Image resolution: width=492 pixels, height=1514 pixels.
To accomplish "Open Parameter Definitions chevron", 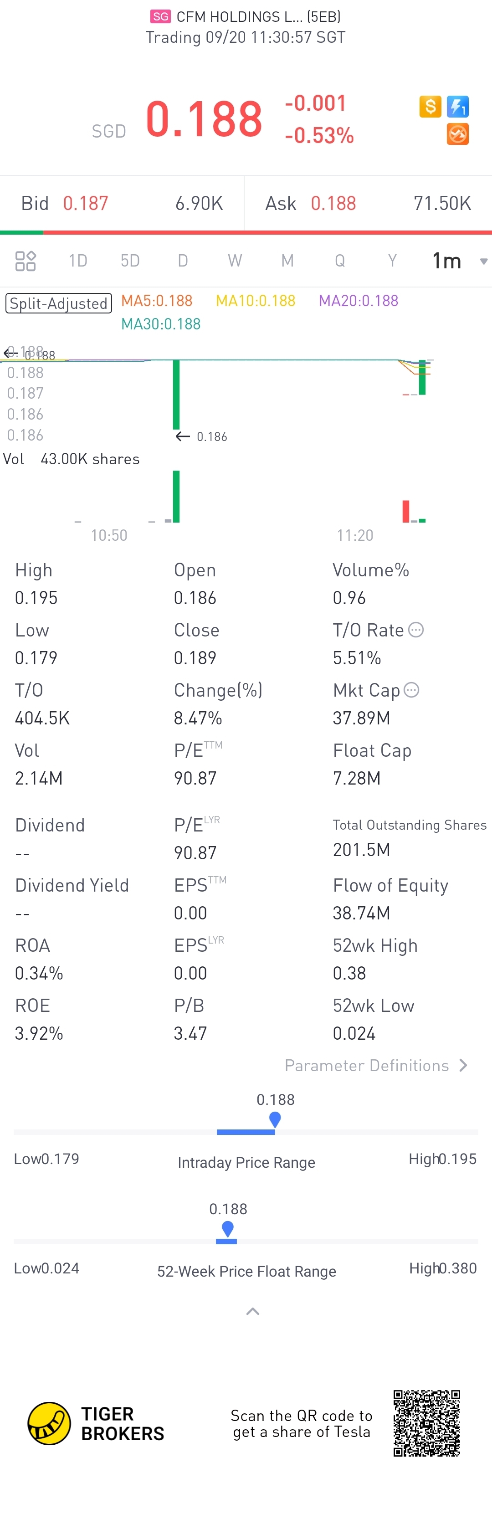I will pyautogui.click(x=463, y=1065).
